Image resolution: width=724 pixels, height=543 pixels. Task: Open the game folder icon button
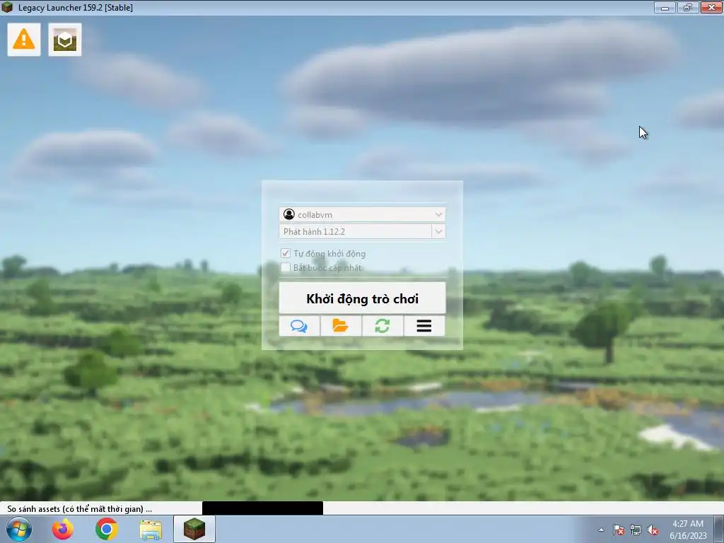point(341,326)
